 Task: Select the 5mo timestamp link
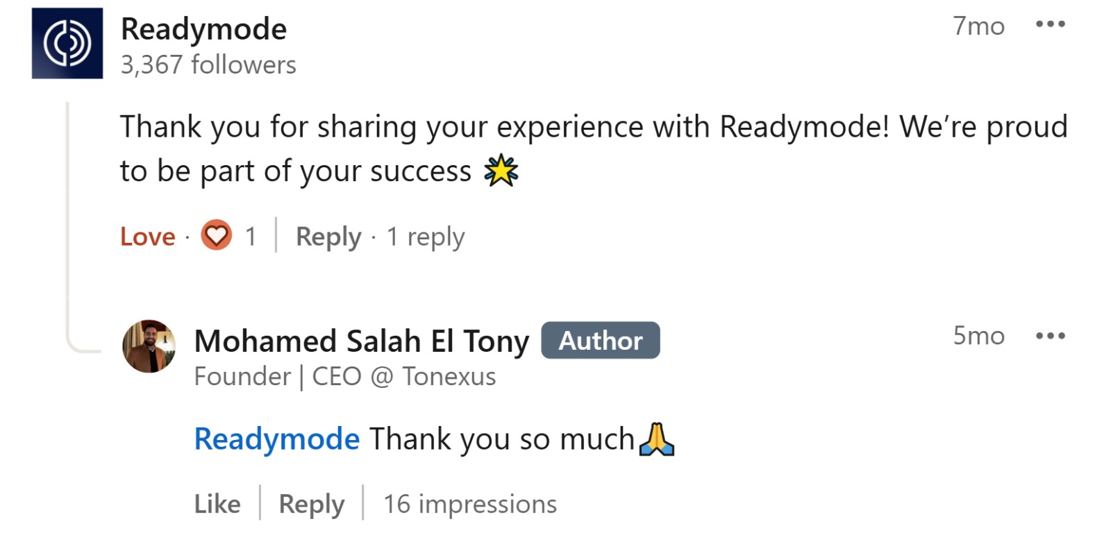(x=978, y=336)
